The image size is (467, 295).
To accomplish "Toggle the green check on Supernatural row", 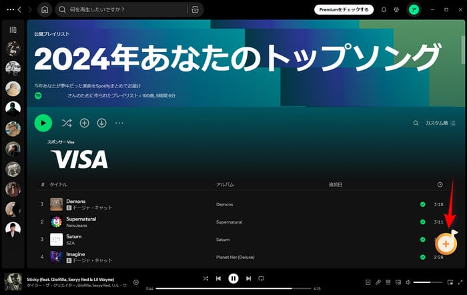I will click(422, 222).
